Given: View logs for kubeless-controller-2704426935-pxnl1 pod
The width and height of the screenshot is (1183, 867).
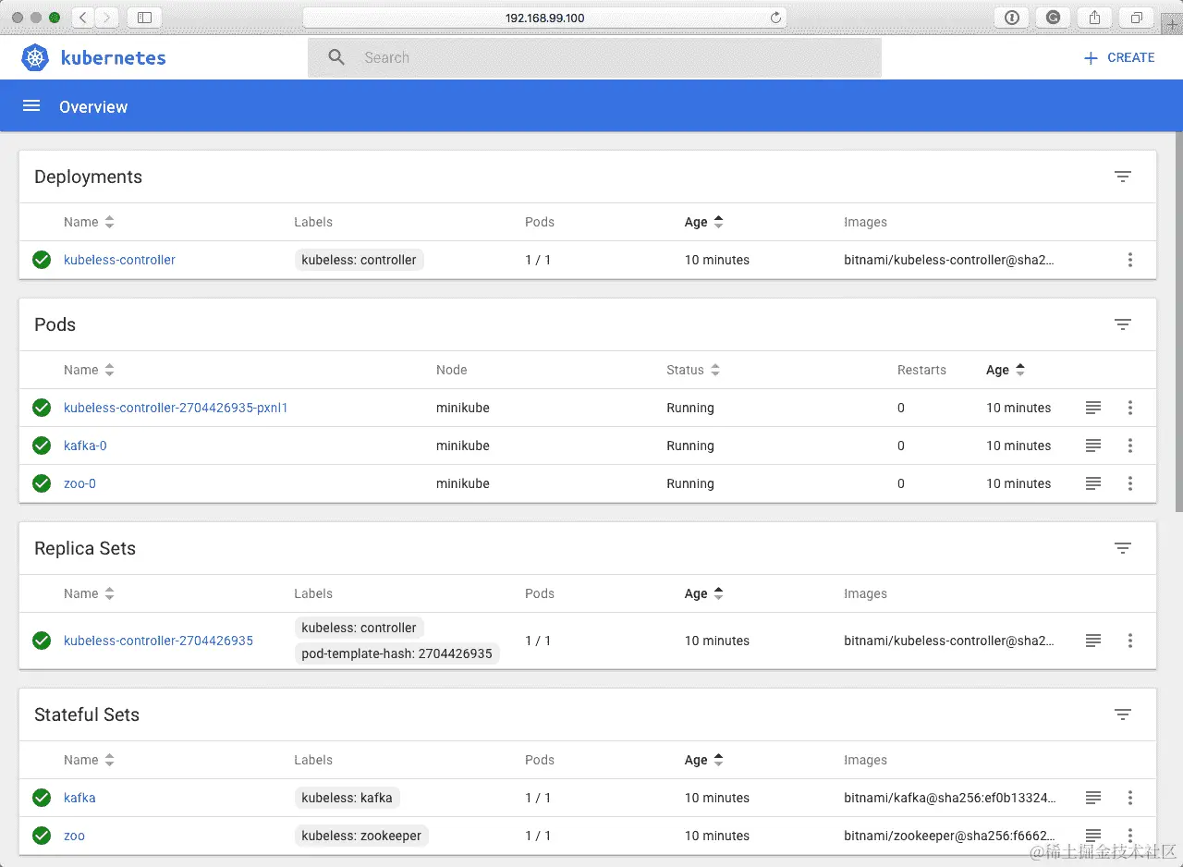Looking at the screenshot, I should click(x=1093, y=408).
